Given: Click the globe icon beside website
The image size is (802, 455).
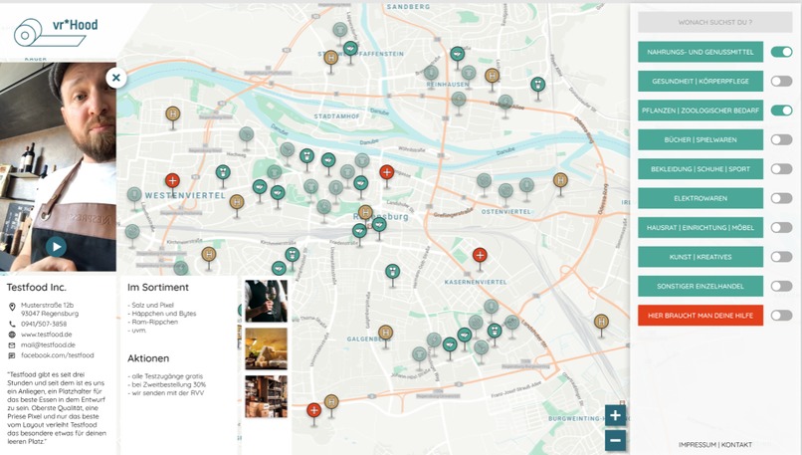Looking at the screenshot, I should coord(12,335).
